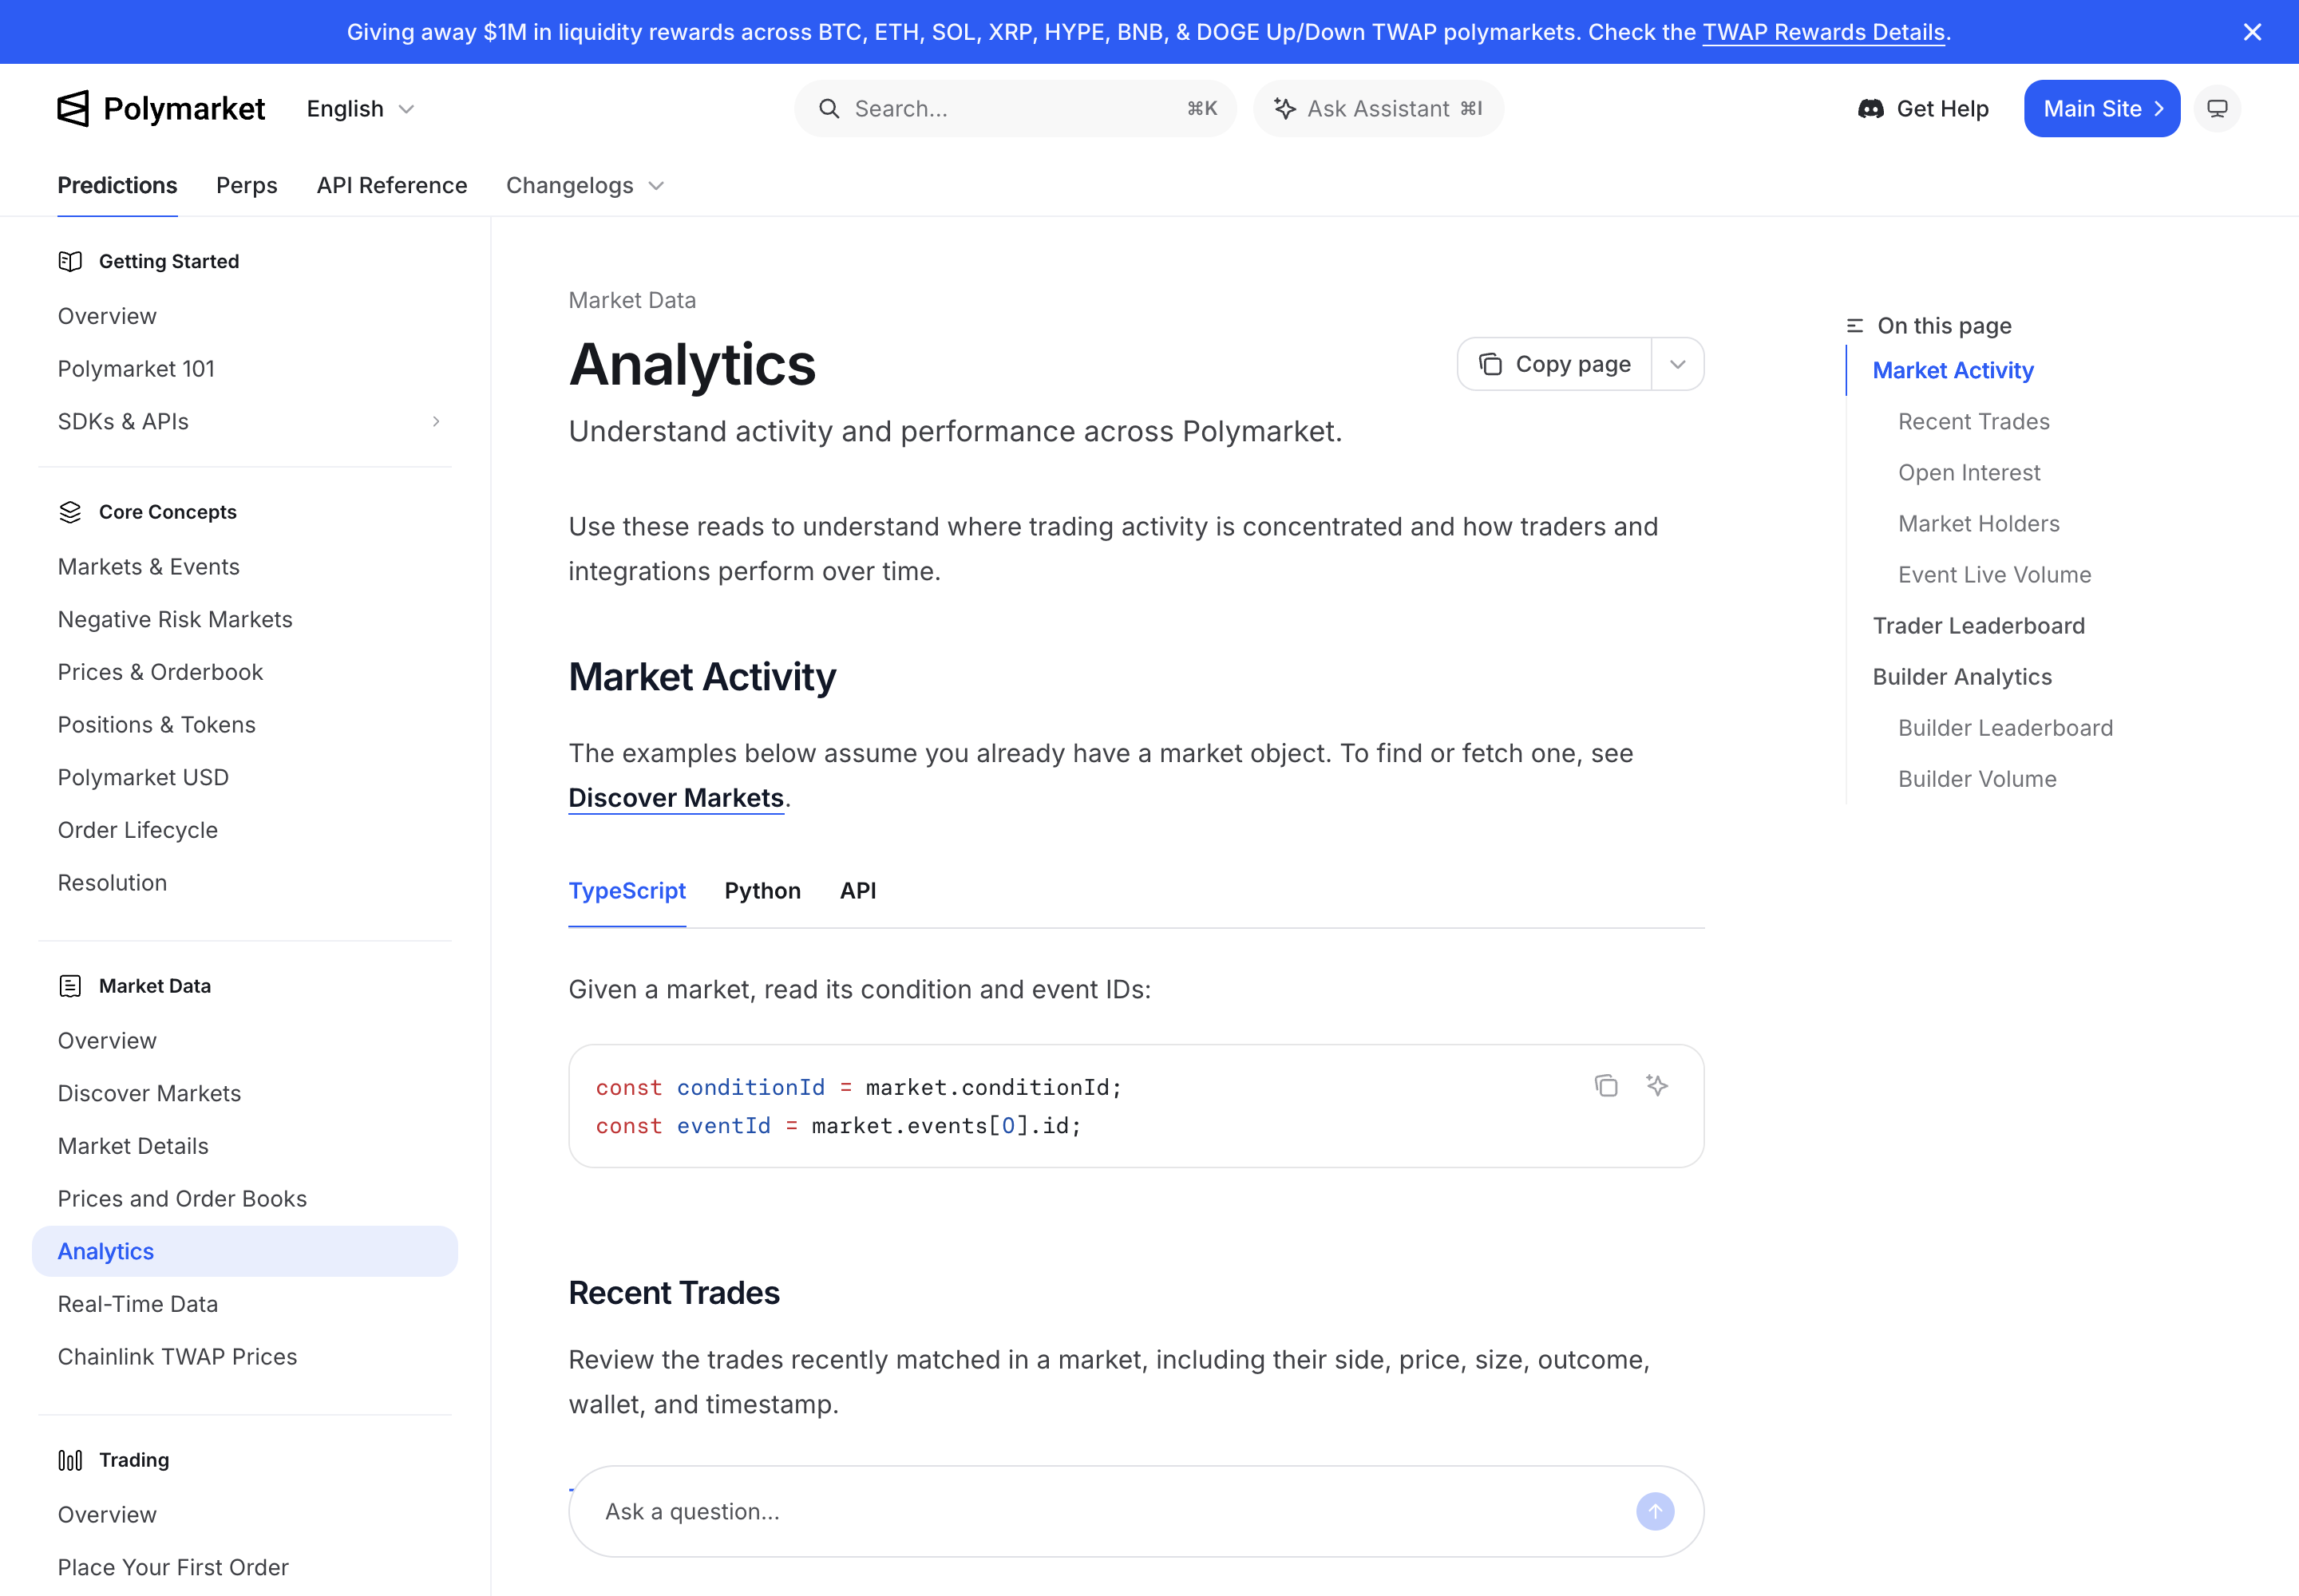Jump to Builder Volume section
The height and width of the screenshot is (1596, 2299).
click(1977, 779)
